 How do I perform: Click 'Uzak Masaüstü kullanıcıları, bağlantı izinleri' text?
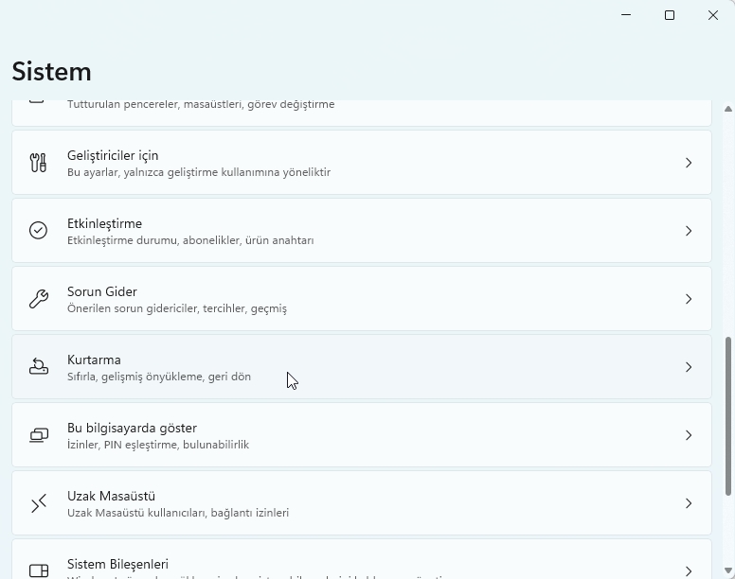[x=178, y=513]
